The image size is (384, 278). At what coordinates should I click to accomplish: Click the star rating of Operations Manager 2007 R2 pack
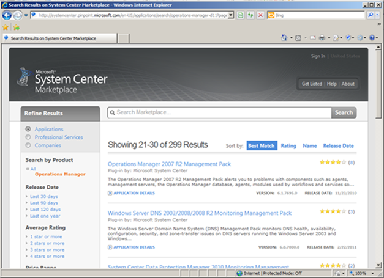(x=333, y=162)
